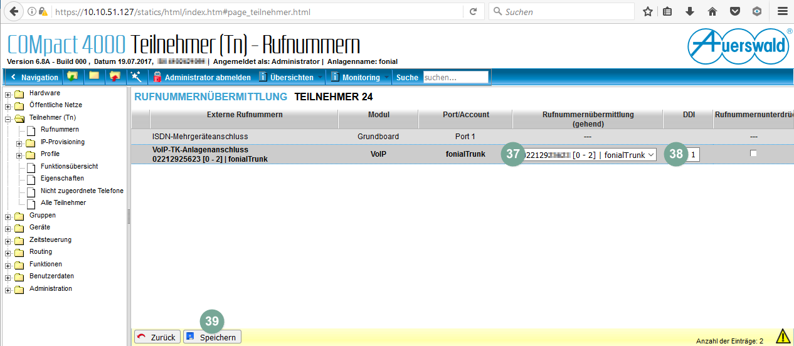Click Externe Rufnummern column header
The width and height of the screenshot is (794, 346).
tap(245, 115)
